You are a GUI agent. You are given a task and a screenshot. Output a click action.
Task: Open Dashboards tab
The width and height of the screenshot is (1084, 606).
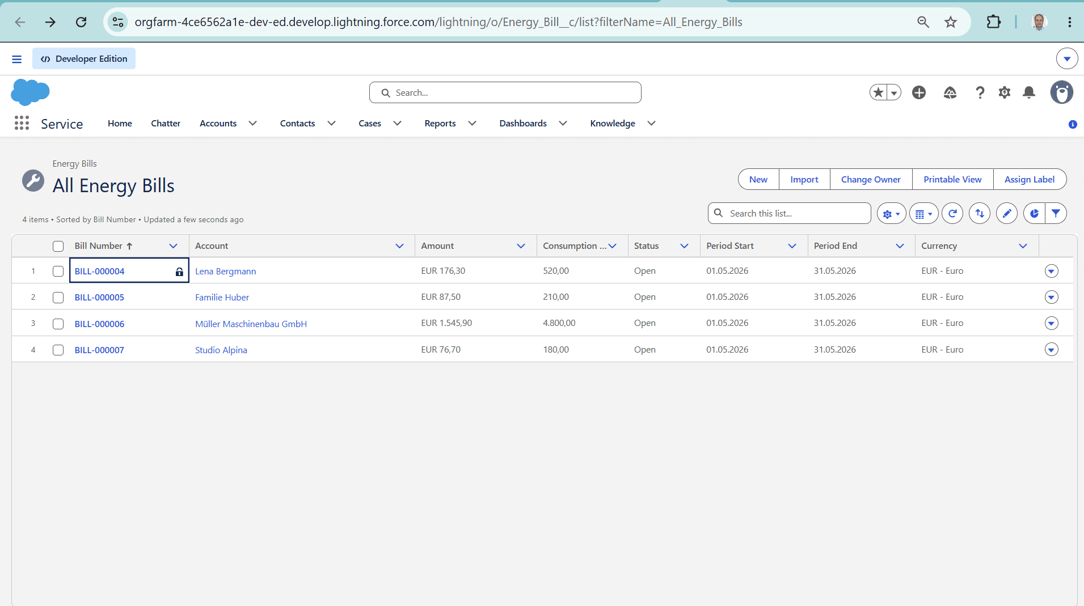[523, 124]
